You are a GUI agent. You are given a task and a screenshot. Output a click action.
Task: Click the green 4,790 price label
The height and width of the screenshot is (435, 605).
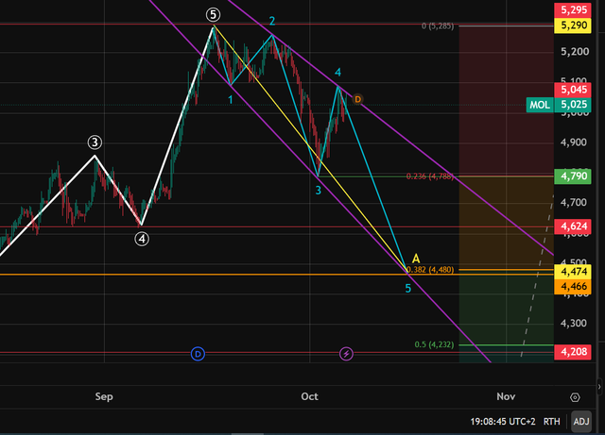click(573, 176)
